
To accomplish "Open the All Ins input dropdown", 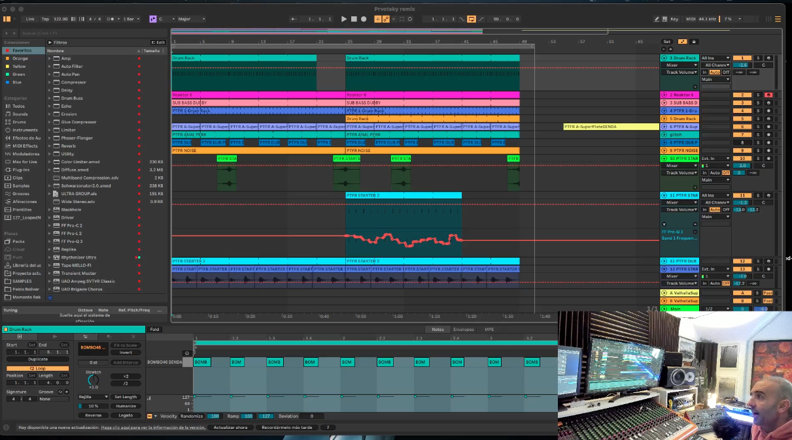I will [x=715, y=58].
